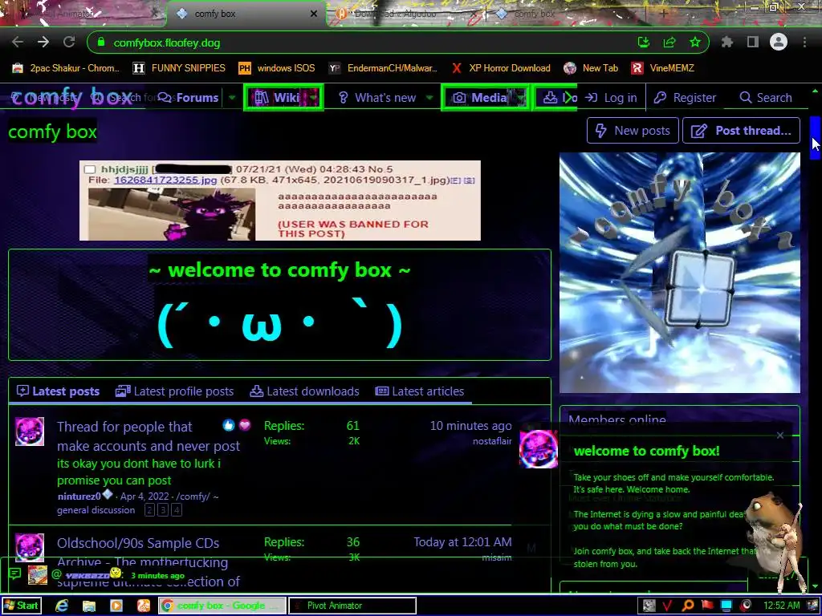822x616 pixels.
Task: Switch to Pivot Animator in the taskbar
Action: point(352,606)
